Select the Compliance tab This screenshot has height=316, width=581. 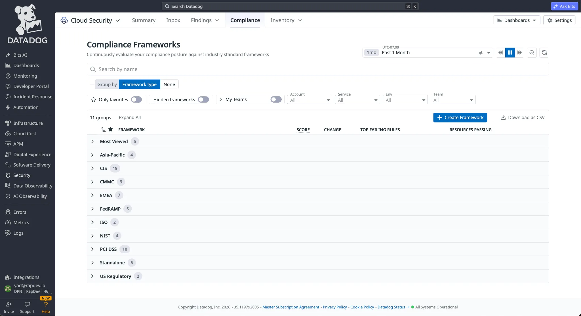pyautogui.click(x=245, y=20)
